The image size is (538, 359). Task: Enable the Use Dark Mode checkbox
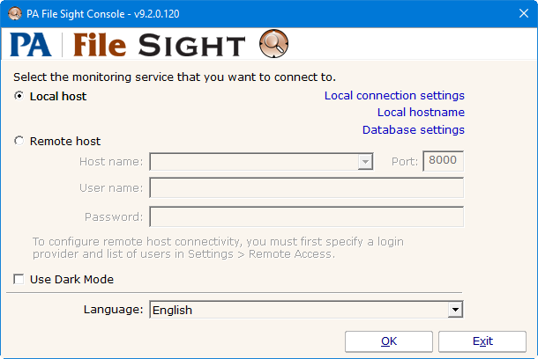(19, 280)
